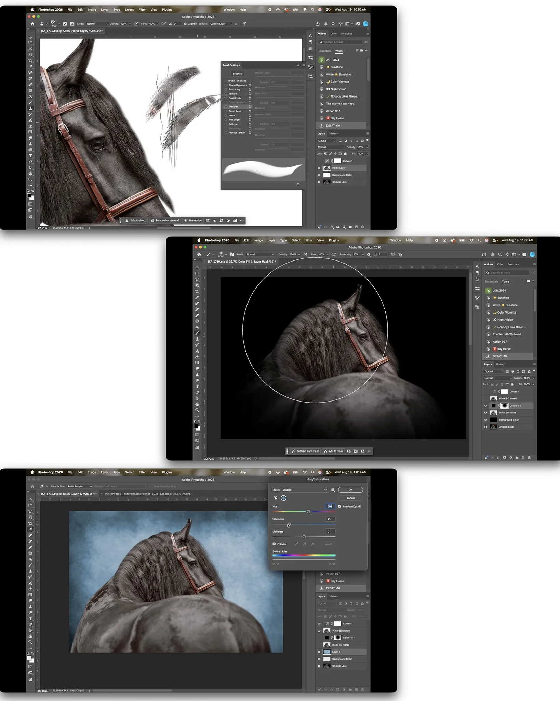The image size is (560, 701).
Task: Click Add to mask button
Action: [x=333, y=451]
